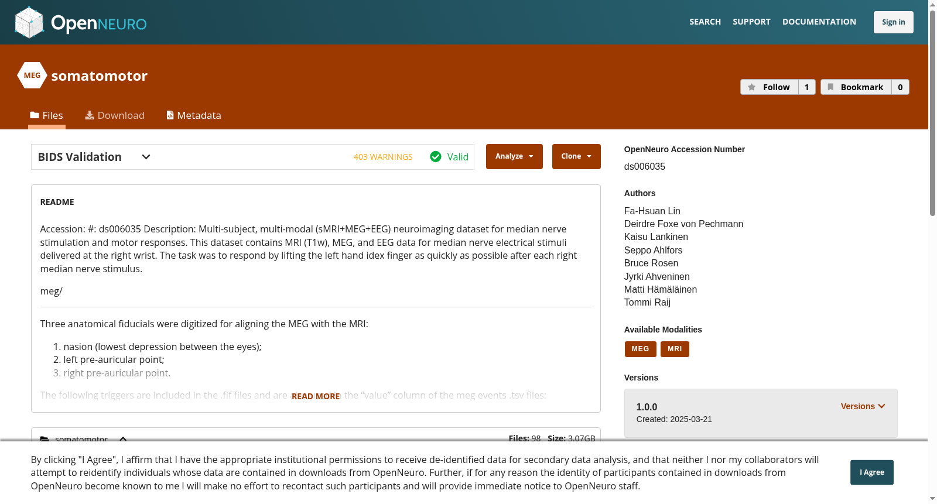The width and height of the screenshot is (937, 504).
Task: Click author name Deirdre Foxe von Pechmann
Action: (x=683, y=224)
